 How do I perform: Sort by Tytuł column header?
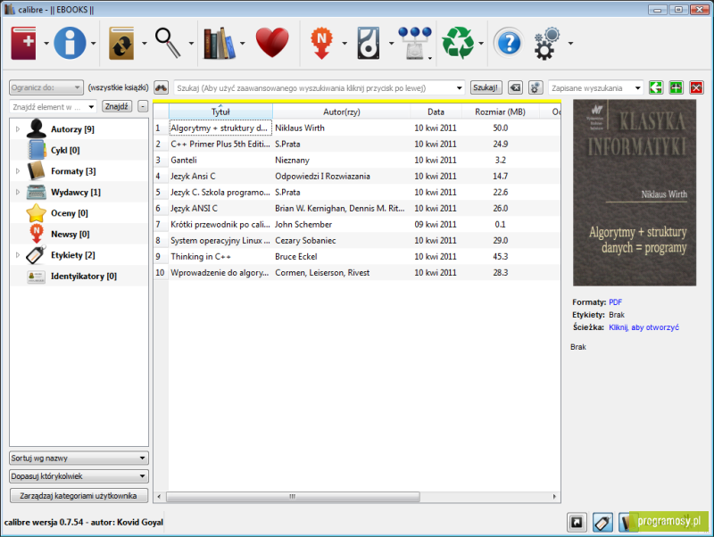pyautogui.click(x=220, y=112)
